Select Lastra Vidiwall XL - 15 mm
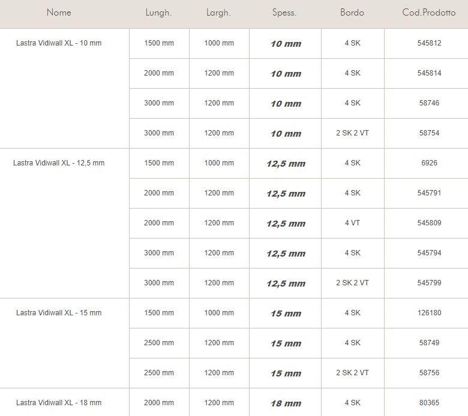Viewport: 468px width, 416px height. [x=59, y=313]
